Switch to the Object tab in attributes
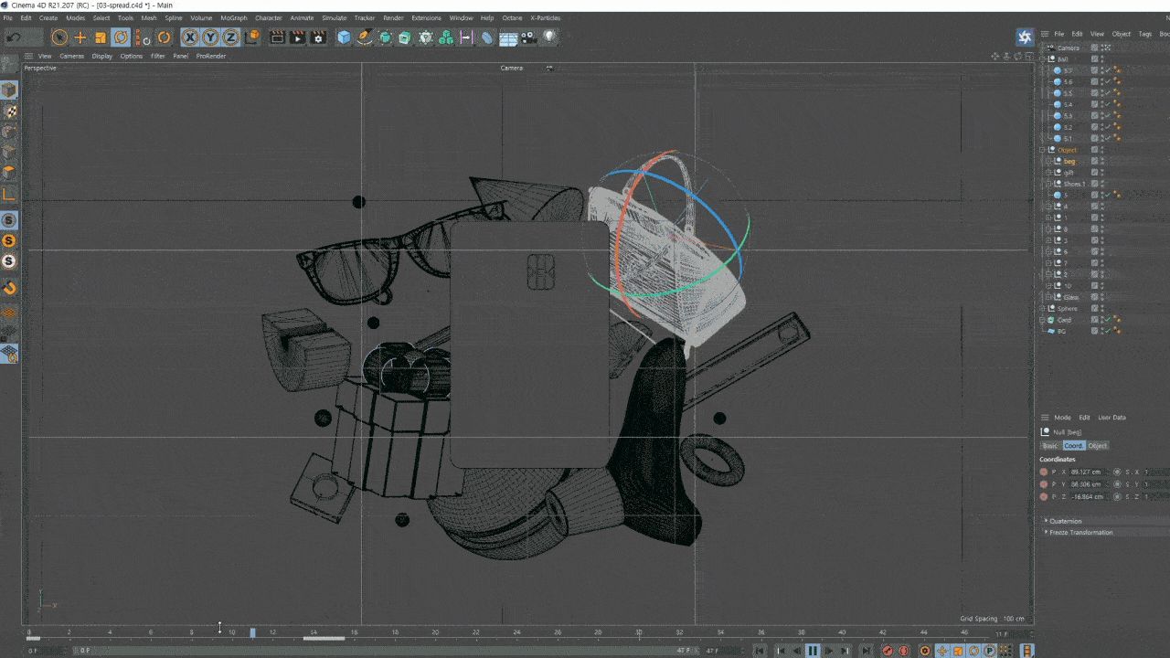Screen dimensions: 1170x658 [x=1098, y=446]
